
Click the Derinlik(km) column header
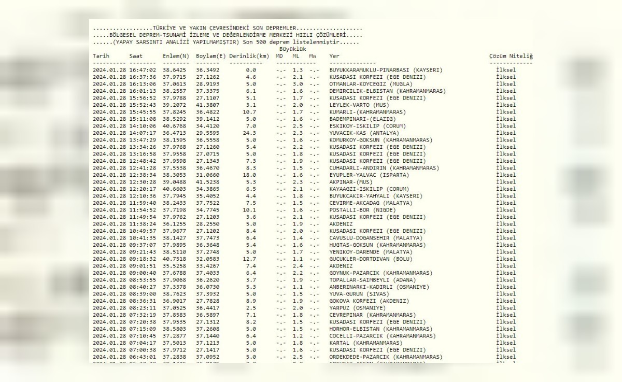tap(249, 56)
